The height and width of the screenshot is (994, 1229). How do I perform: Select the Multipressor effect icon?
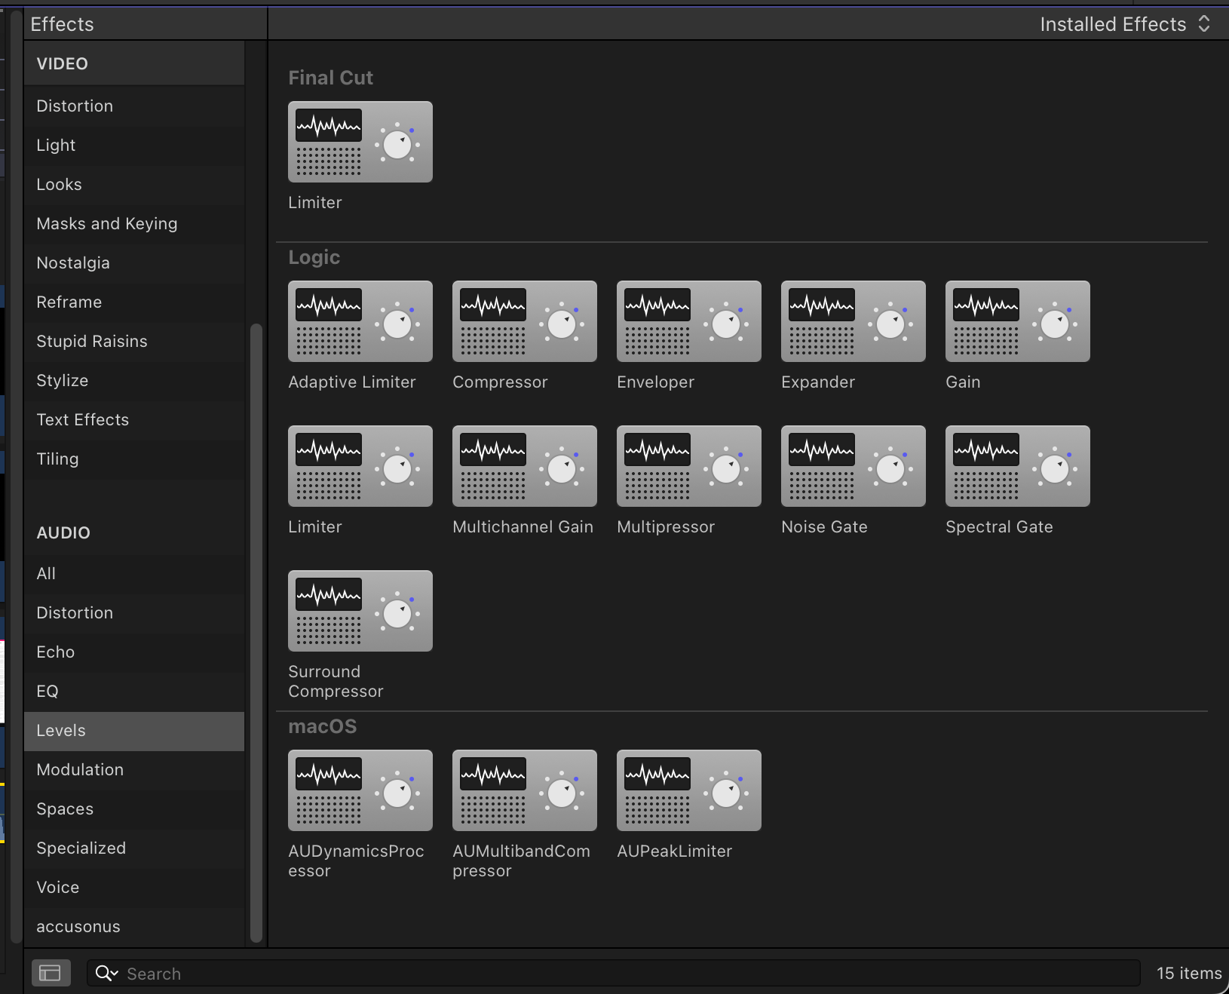click(x=689, y=466)
